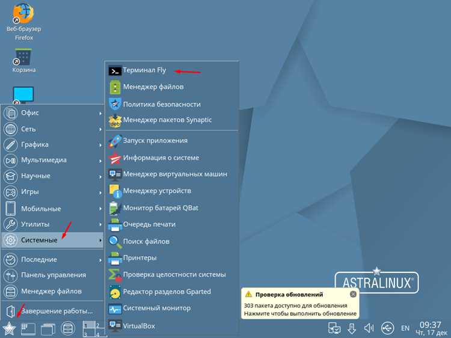This screenshot has height=338, width=451.
Task: Open Информация о системе
Action: pyautogui.click(x=173, y=158)
